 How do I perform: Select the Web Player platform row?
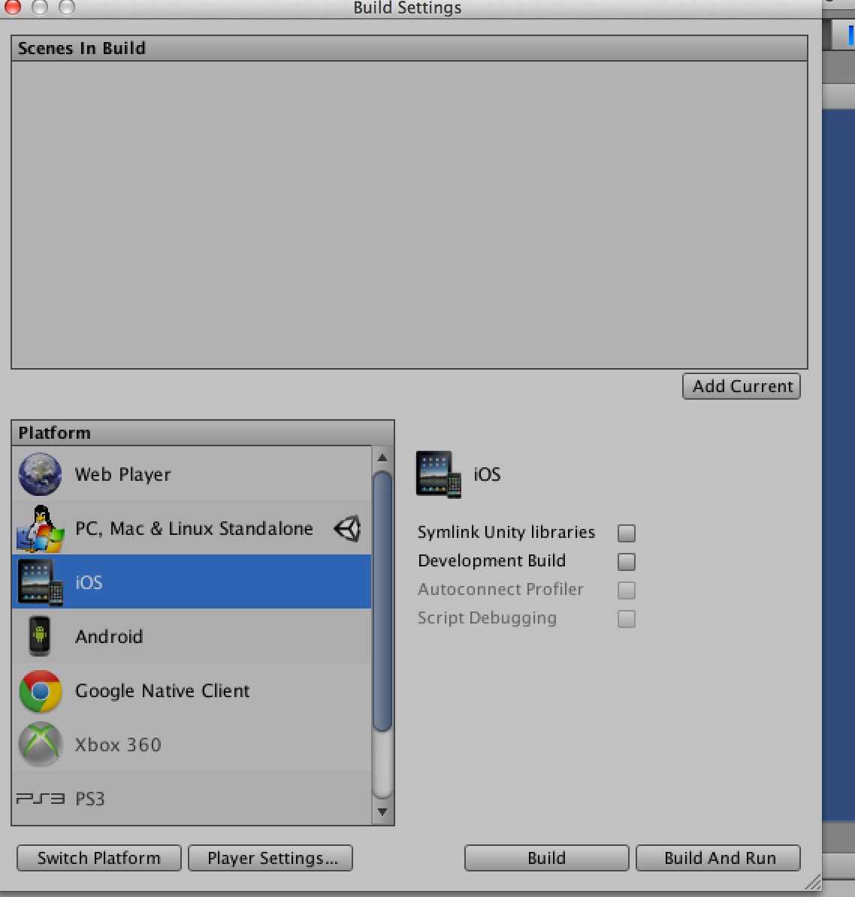point(192,474)
